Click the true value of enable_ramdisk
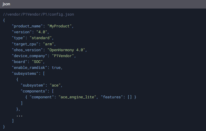206x131 pixels. (x=56, y=68)
